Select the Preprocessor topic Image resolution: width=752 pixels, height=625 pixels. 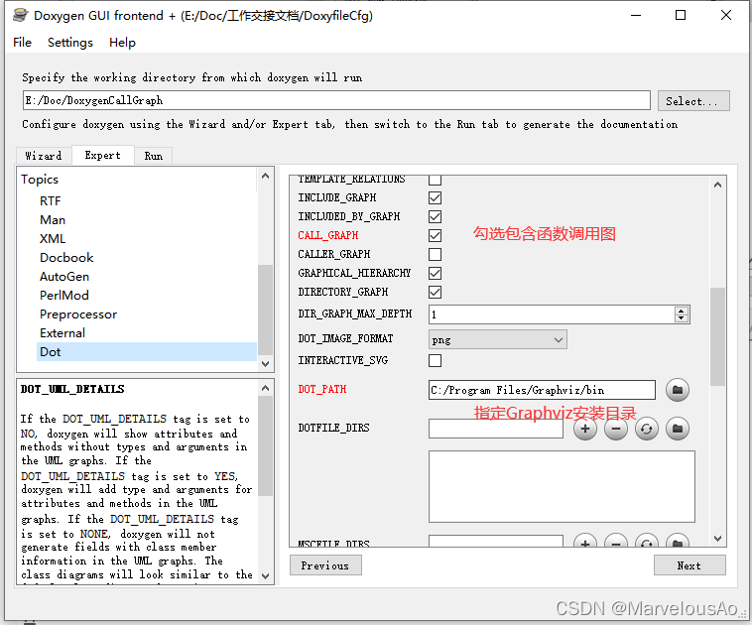tap(78, 314)
